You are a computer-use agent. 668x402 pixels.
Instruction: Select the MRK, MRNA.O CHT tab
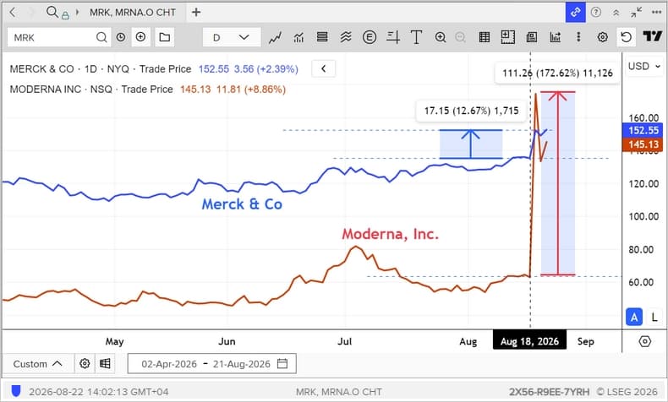[133, 13]
